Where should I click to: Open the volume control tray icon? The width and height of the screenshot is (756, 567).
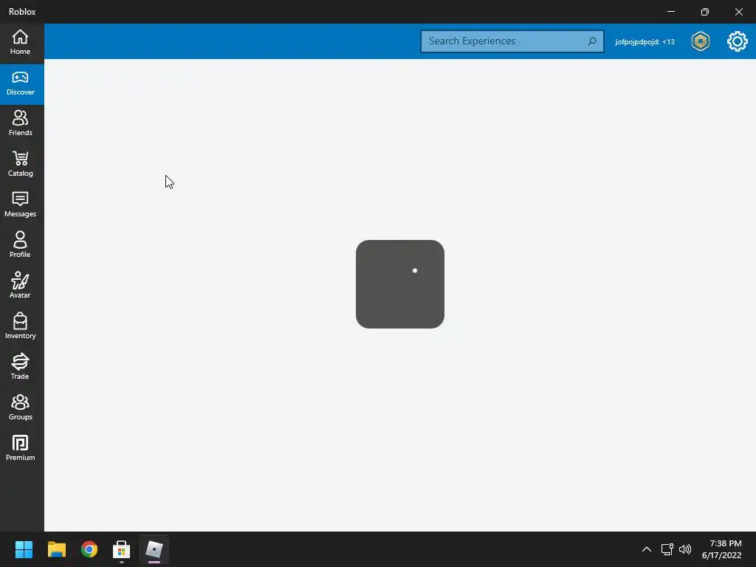click(684, 549)
